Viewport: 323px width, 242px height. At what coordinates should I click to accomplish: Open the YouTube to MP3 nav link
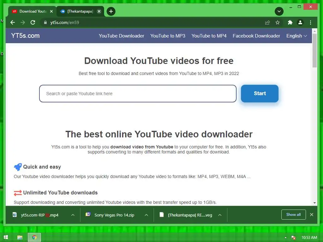click(x=168, y=36)
